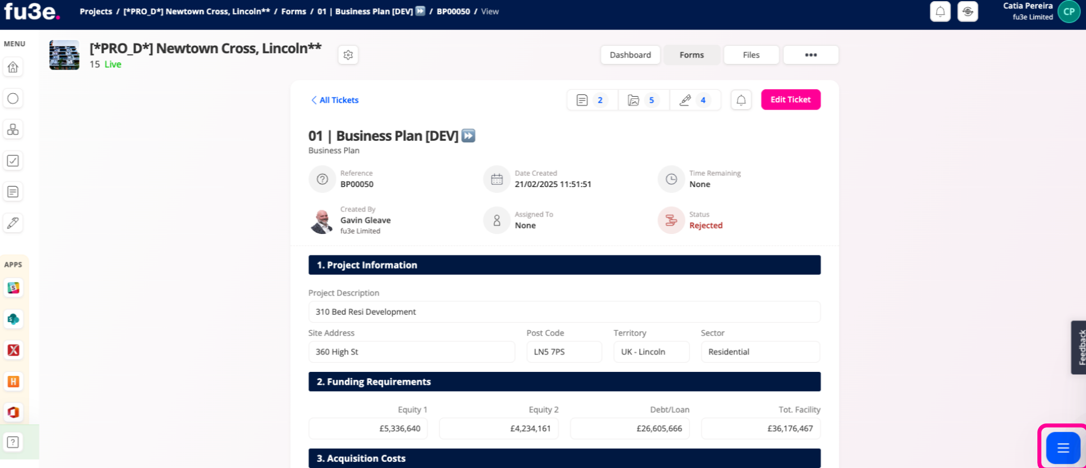Screen dimensions: 1086x468
Task: Open ticket signatures counter showing 4
Action: [695, 100]
